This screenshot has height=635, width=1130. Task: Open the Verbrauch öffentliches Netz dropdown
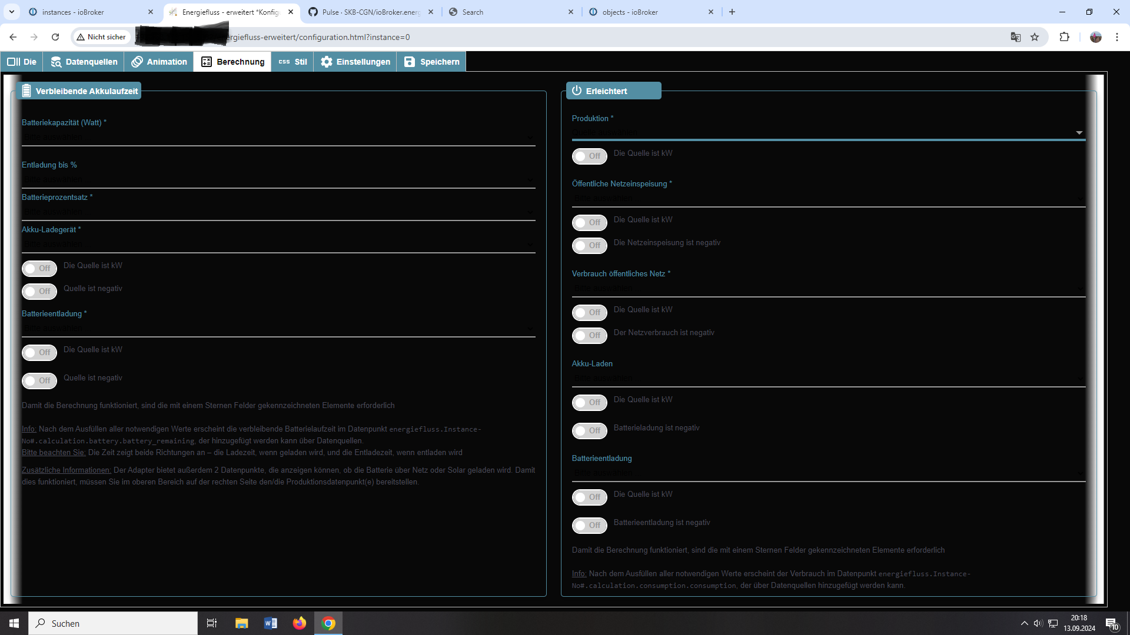pos(828,289)
